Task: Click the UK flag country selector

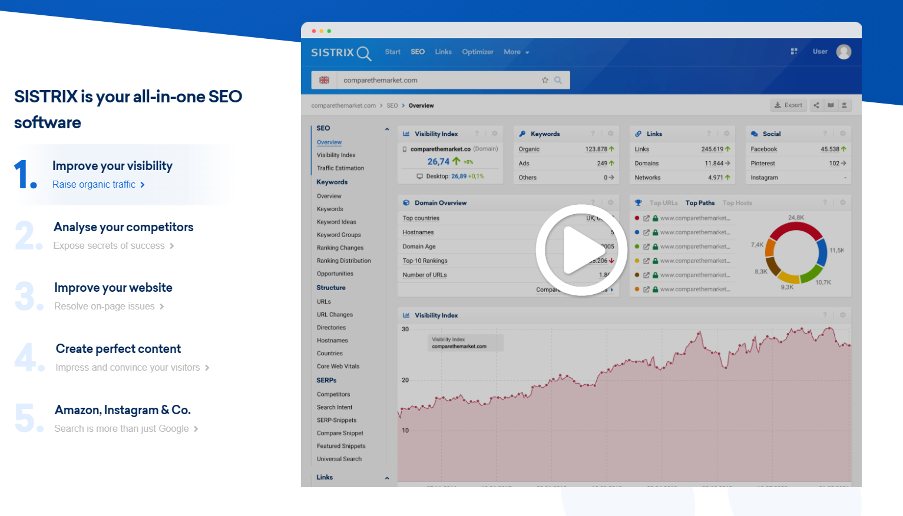Action: click(324, 80)
